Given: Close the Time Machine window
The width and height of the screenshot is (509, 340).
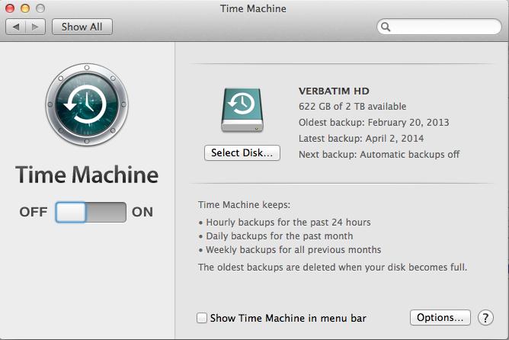Looking at the screenshot, I should tap(10, 8).
